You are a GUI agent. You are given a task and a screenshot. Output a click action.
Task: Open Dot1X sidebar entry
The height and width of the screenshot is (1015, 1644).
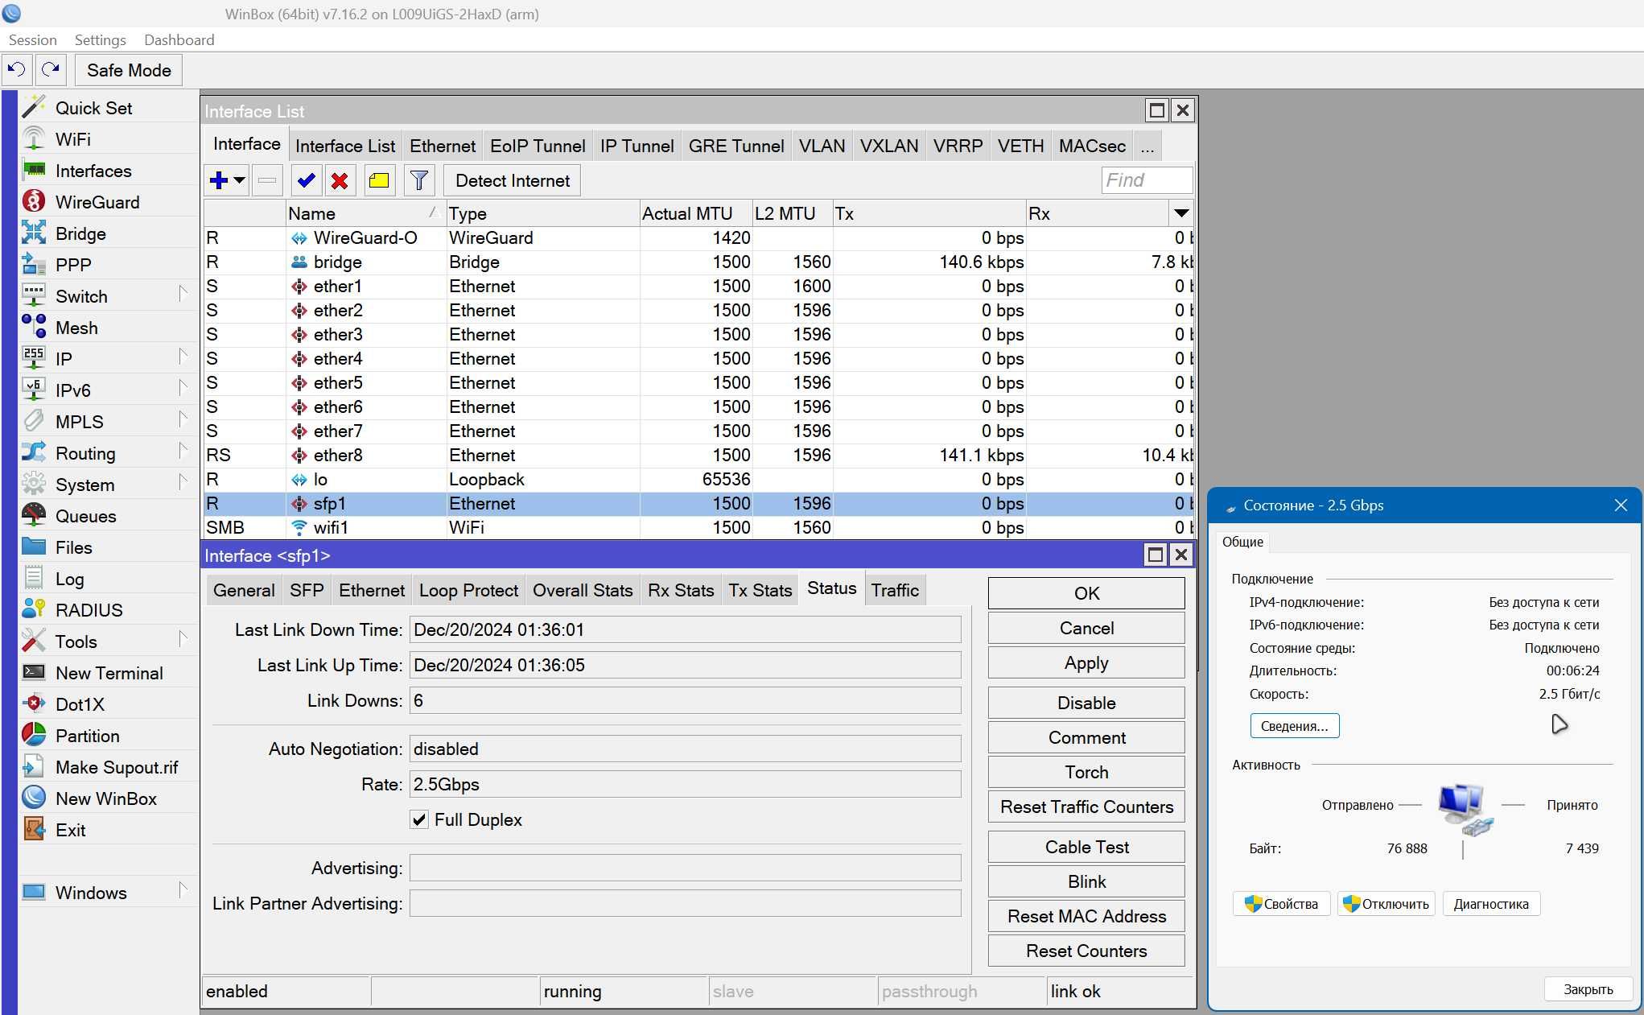point(80,704)
